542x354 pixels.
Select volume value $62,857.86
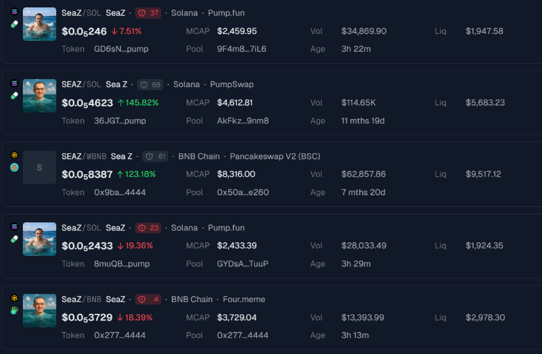[x=363, y=174]
